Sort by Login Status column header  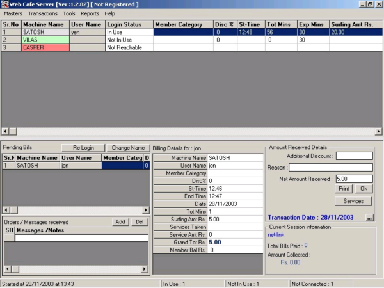128,24
